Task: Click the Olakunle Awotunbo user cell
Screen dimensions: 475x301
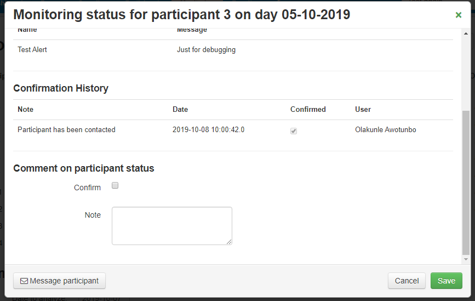Action: pos(385,130)
